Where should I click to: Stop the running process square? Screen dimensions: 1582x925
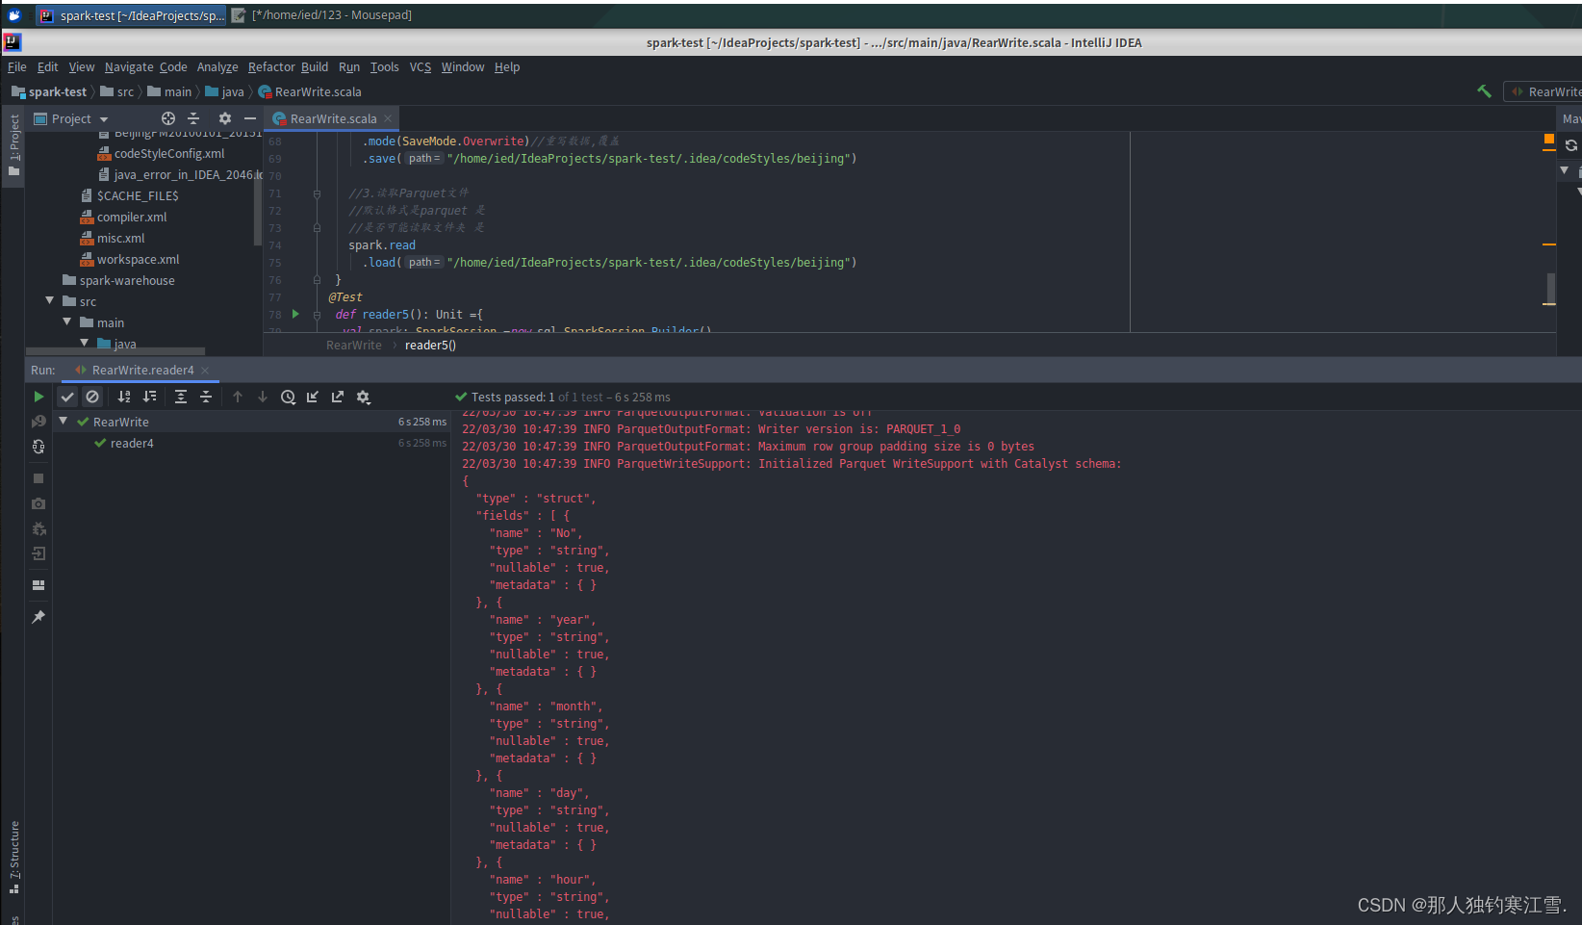(38, 478)
